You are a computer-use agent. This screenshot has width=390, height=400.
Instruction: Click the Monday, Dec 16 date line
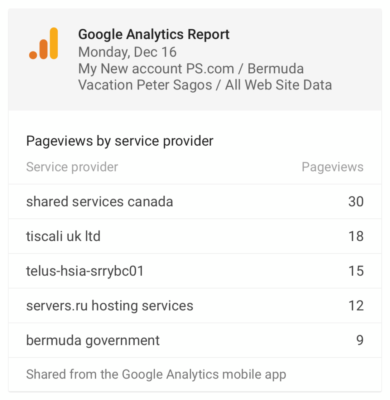(127, 52)
